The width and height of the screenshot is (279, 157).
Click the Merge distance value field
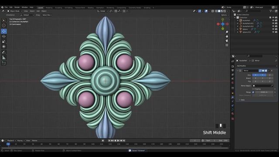click(264, 92)
